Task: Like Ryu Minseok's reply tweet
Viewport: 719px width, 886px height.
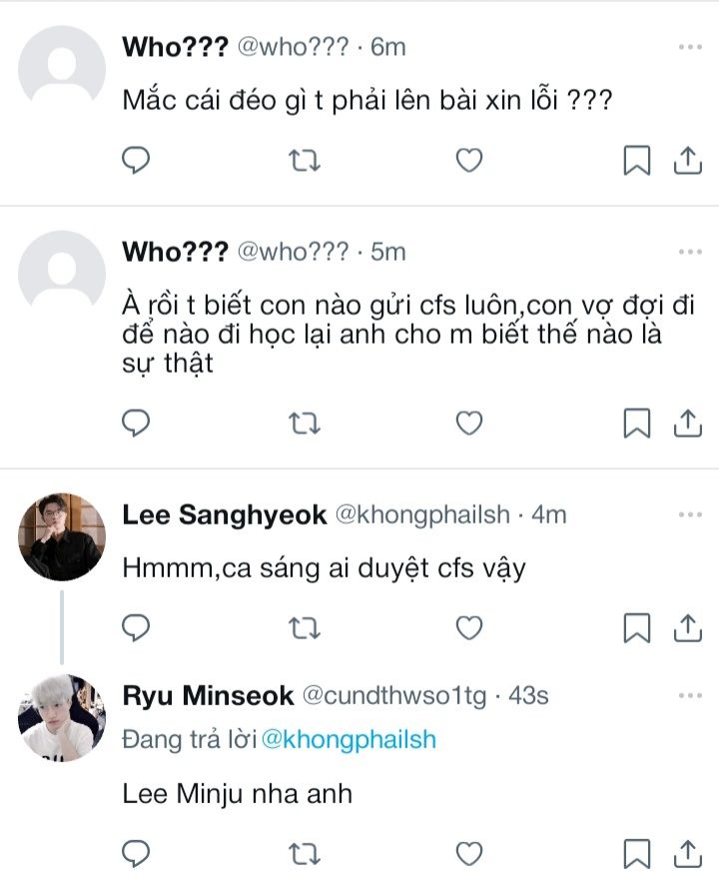Action: [469, 854]
